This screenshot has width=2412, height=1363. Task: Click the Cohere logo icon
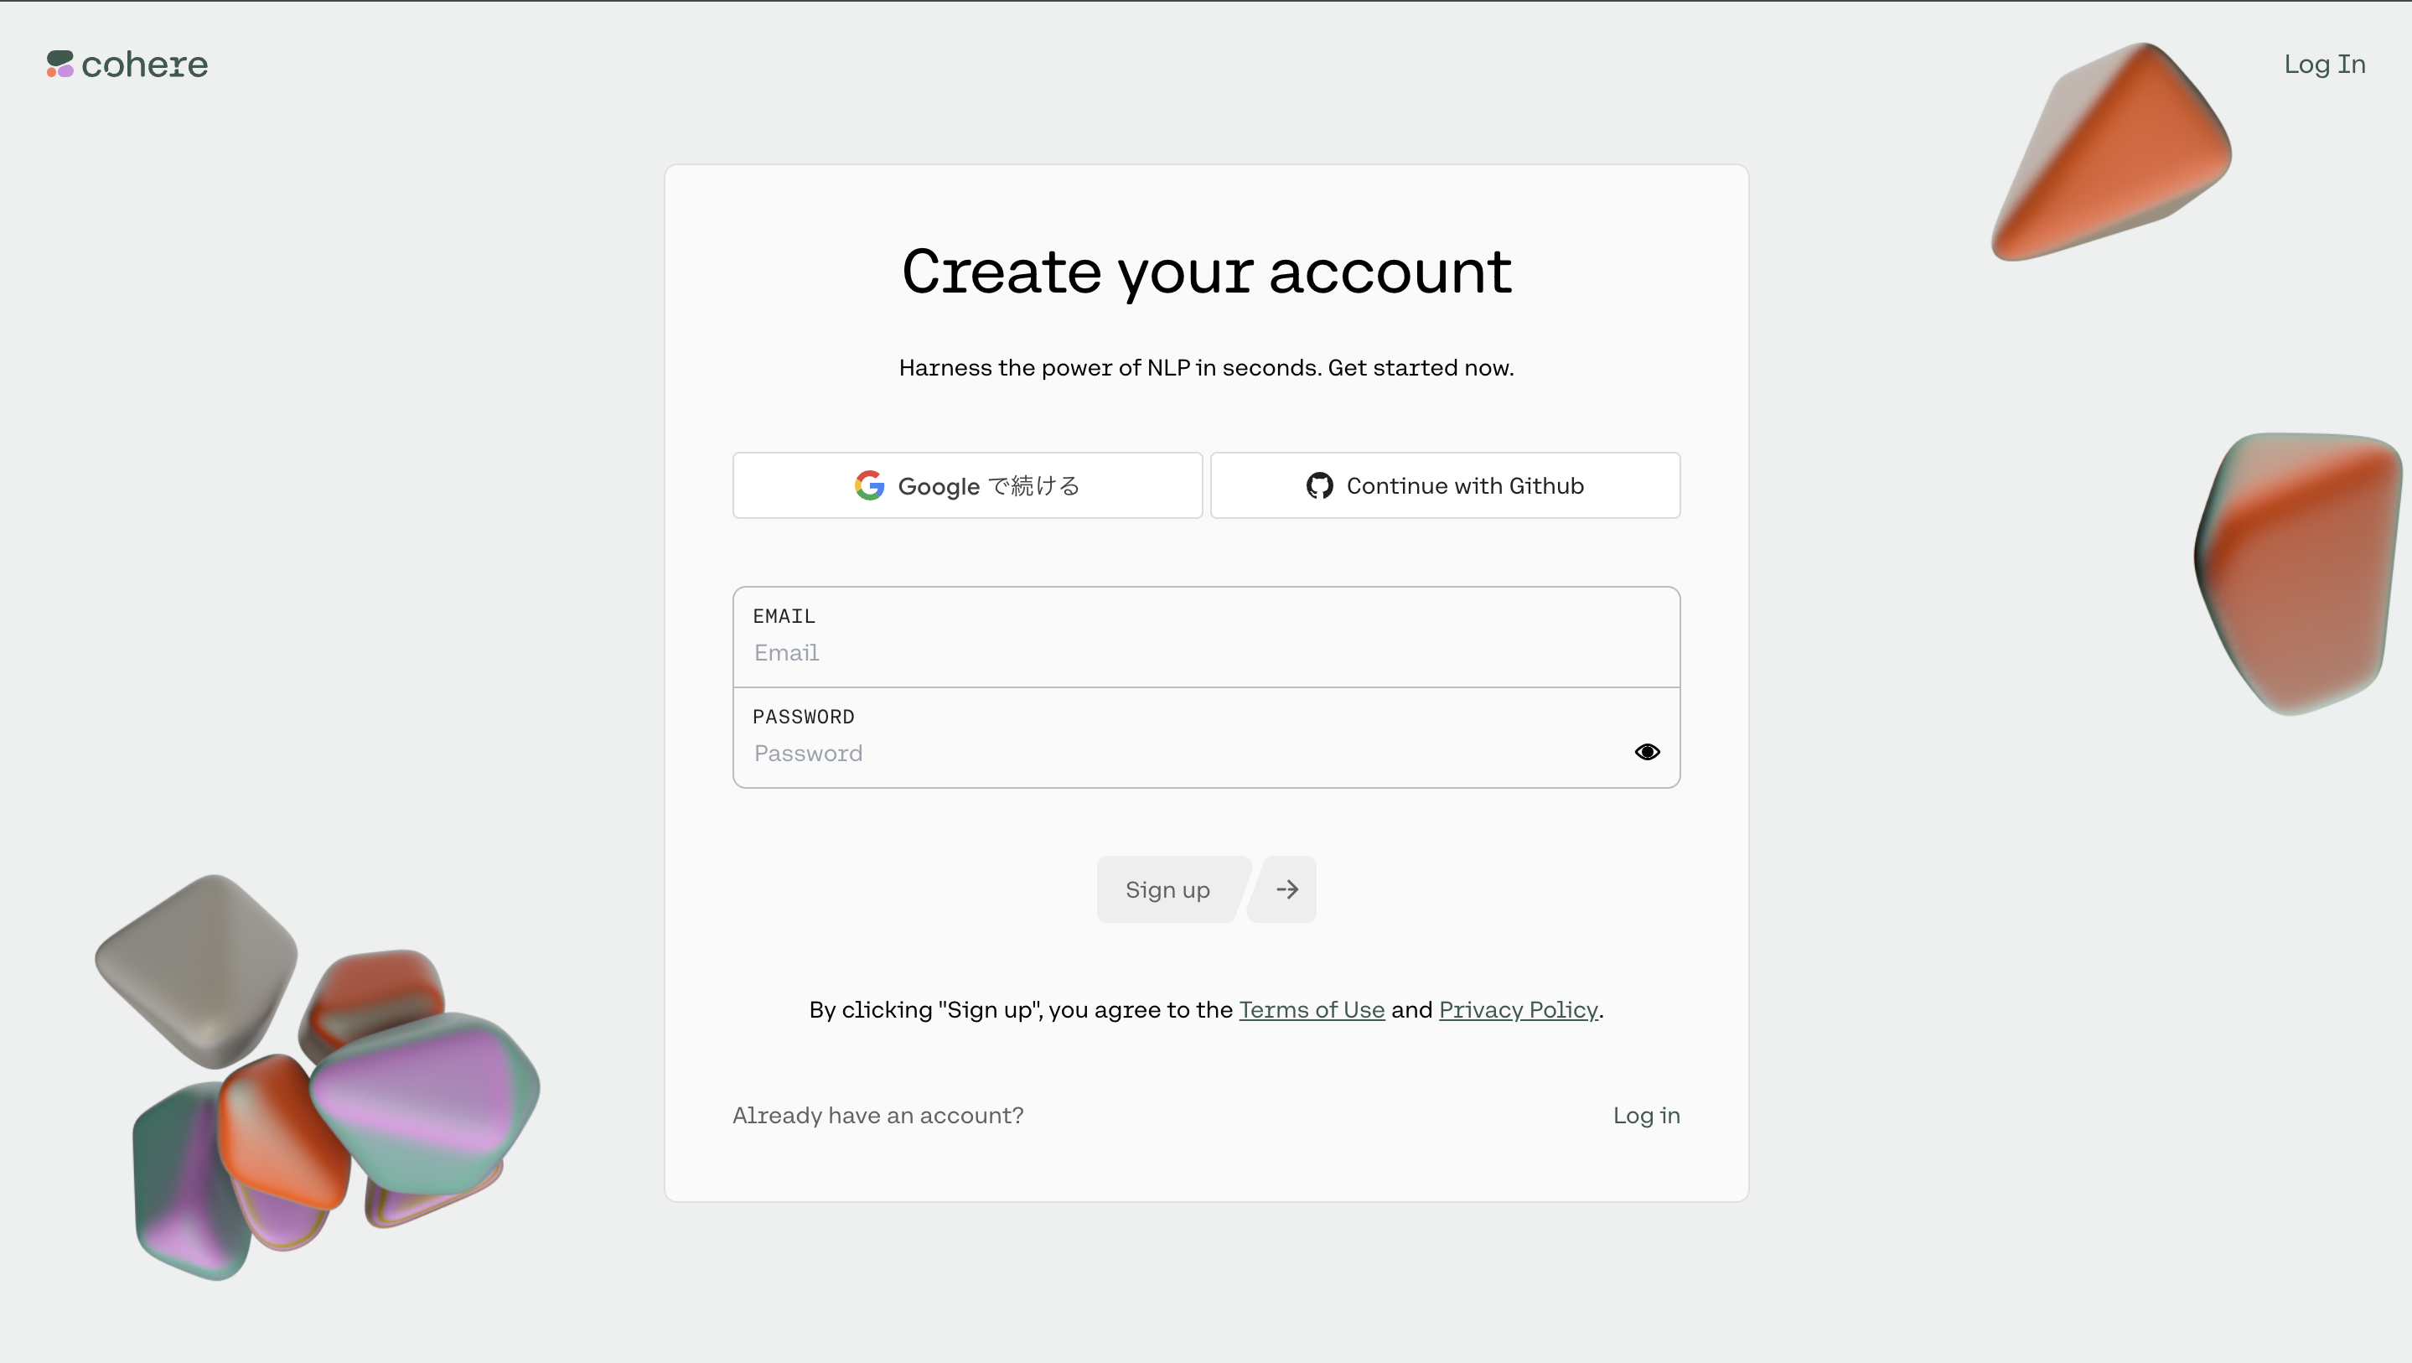coord(60,64)
